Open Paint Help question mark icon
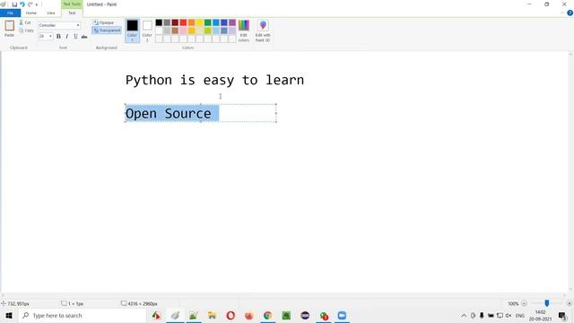Viewport: 574px width, 323px height. click(570, 13)
